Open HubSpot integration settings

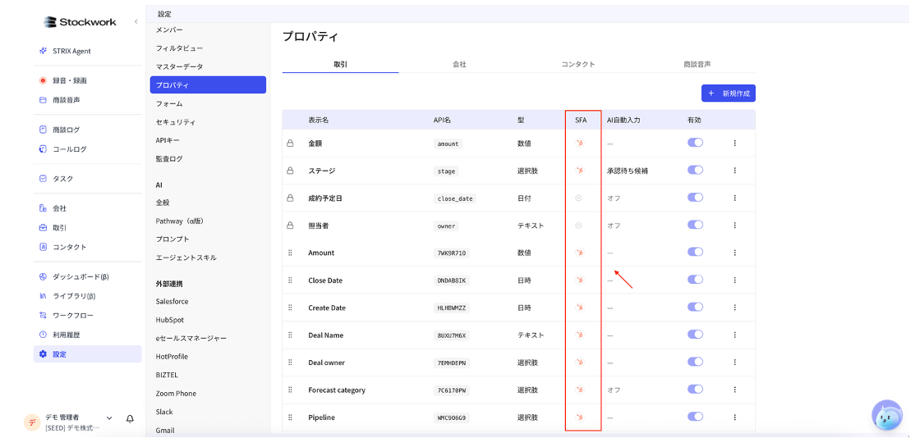coord(168,320)
